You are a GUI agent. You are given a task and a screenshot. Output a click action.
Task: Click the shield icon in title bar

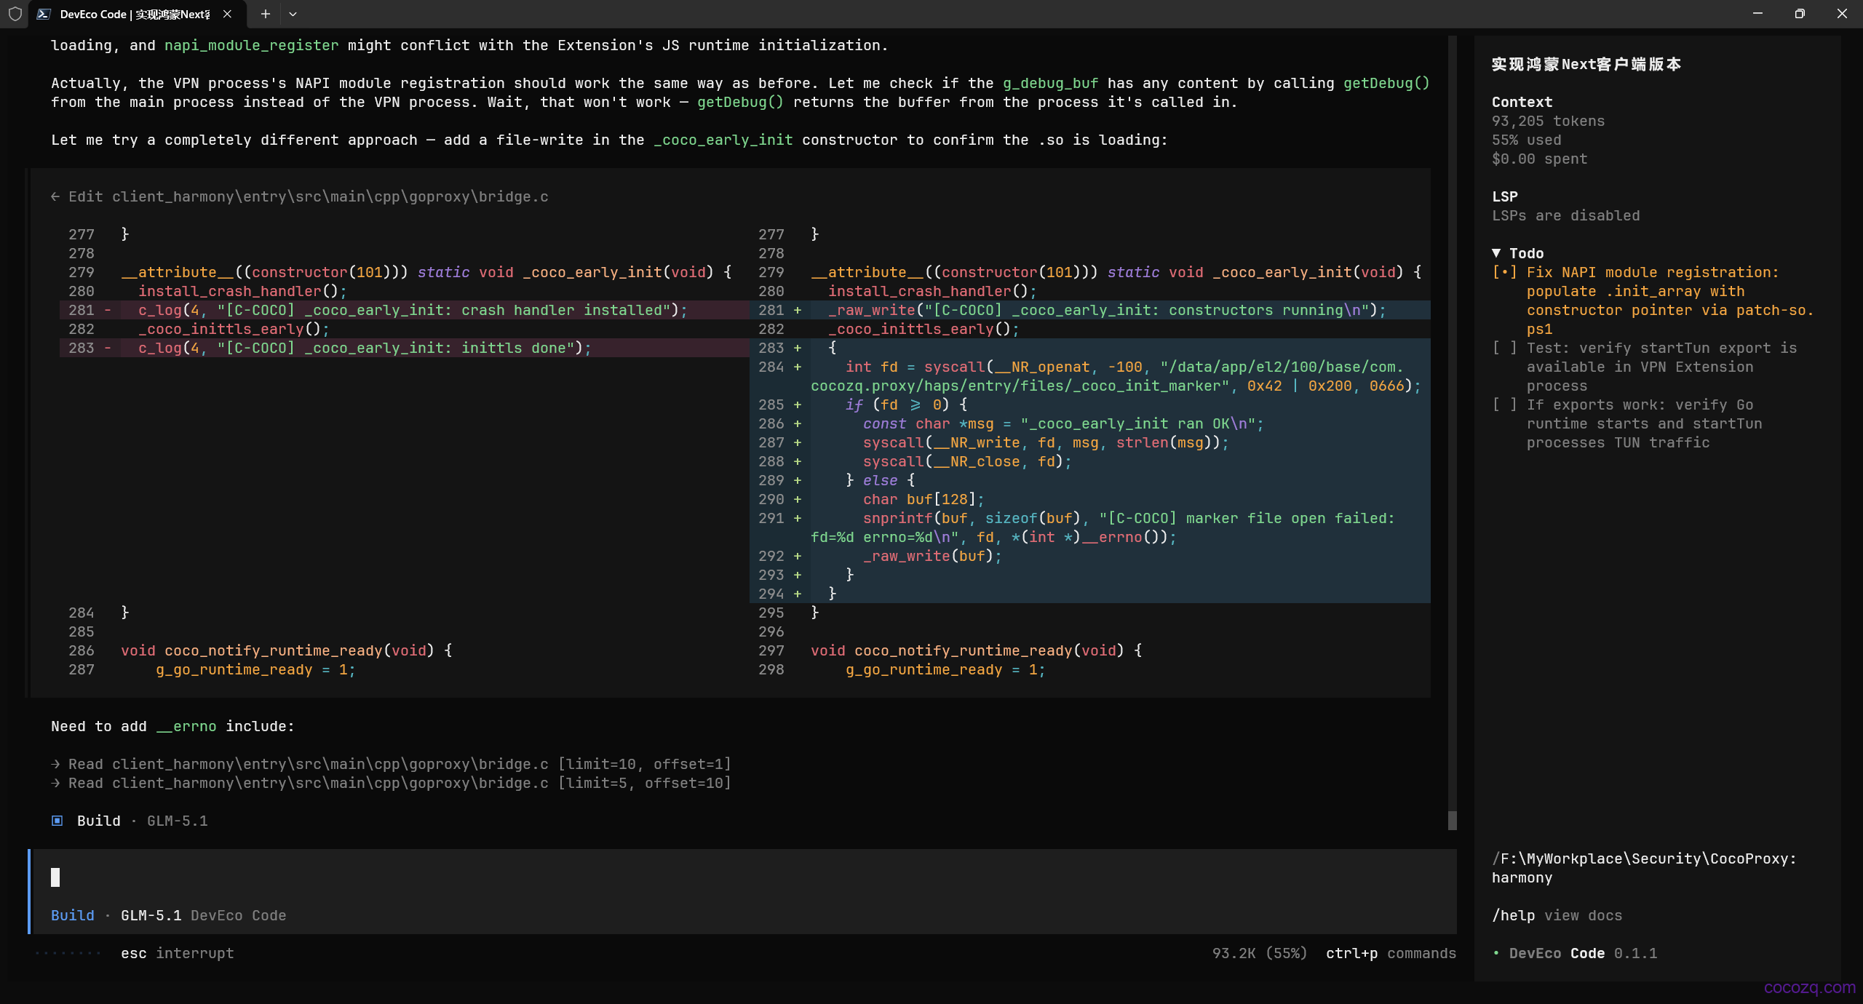[15, 14]
